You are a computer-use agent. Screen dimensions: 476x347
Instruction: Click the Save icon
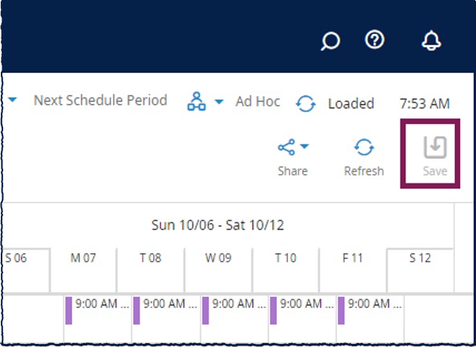click(434, 148)
